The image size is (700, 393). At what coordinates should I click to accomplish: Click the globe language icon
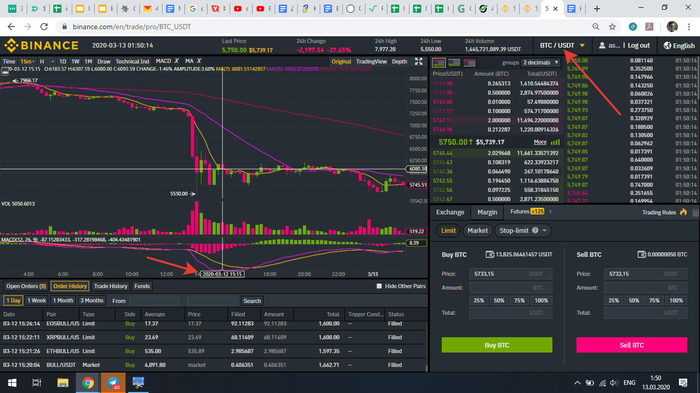click(667, 46)
